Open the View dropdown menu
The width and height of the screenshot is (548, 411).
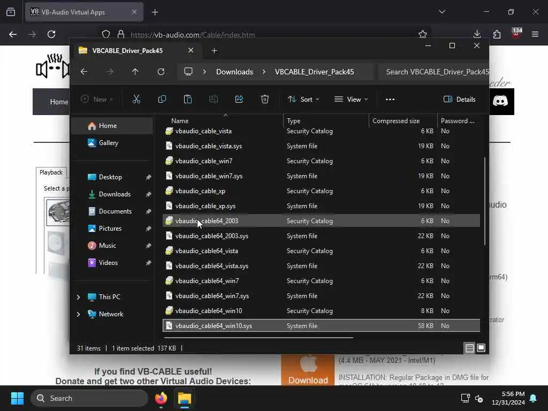pos(351,99)
